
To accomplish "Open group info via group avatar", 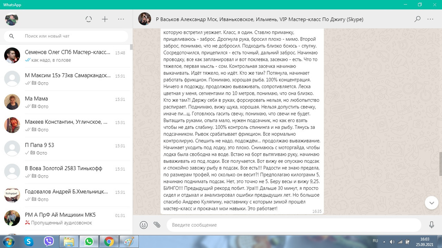I will (144, 19).
